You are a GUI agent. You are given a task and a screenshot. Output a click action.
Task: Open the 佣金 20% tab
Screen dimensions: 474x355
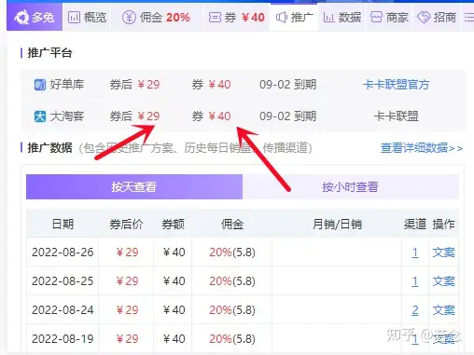pos(156,17)
